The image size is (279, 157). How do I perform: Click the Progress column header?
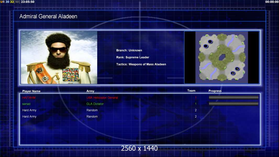point(215,91)
